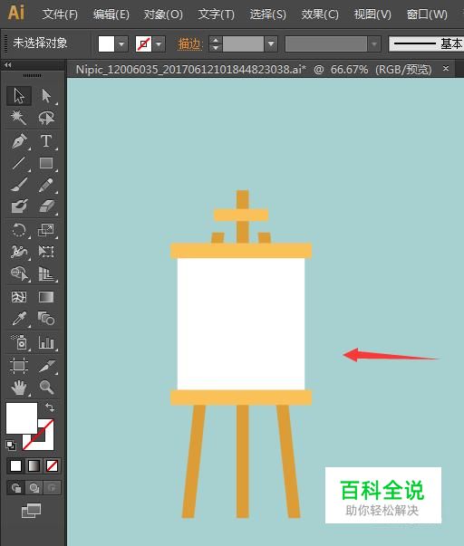The height and width of the screenshot is (546, 464).
Task: Select the Scale tool
Action: (x=46, y=230)
